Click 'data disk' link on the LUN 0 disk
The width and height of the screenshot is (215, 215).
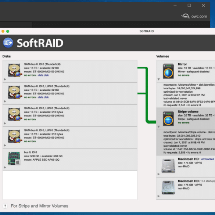[x=43, y=97]
